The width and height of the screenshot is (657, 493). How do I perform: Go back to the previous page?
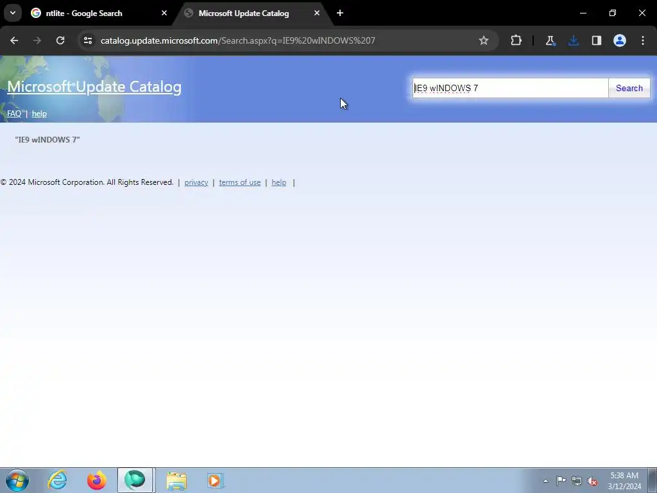pyautogui.click(x=14, y=40)
